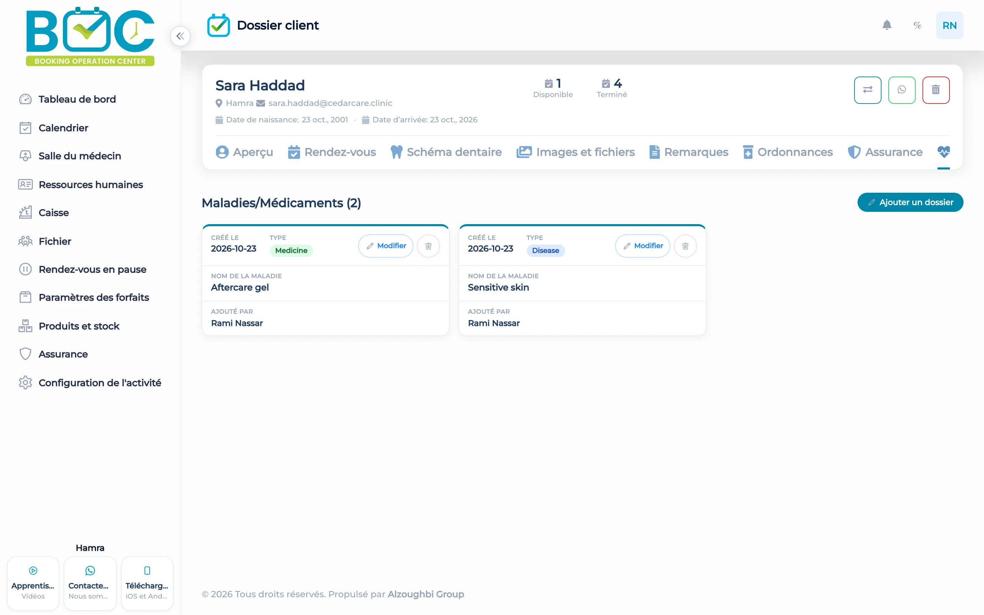Open the Ordonnances tab
This screenshot has width=984, height=615.
788,152
